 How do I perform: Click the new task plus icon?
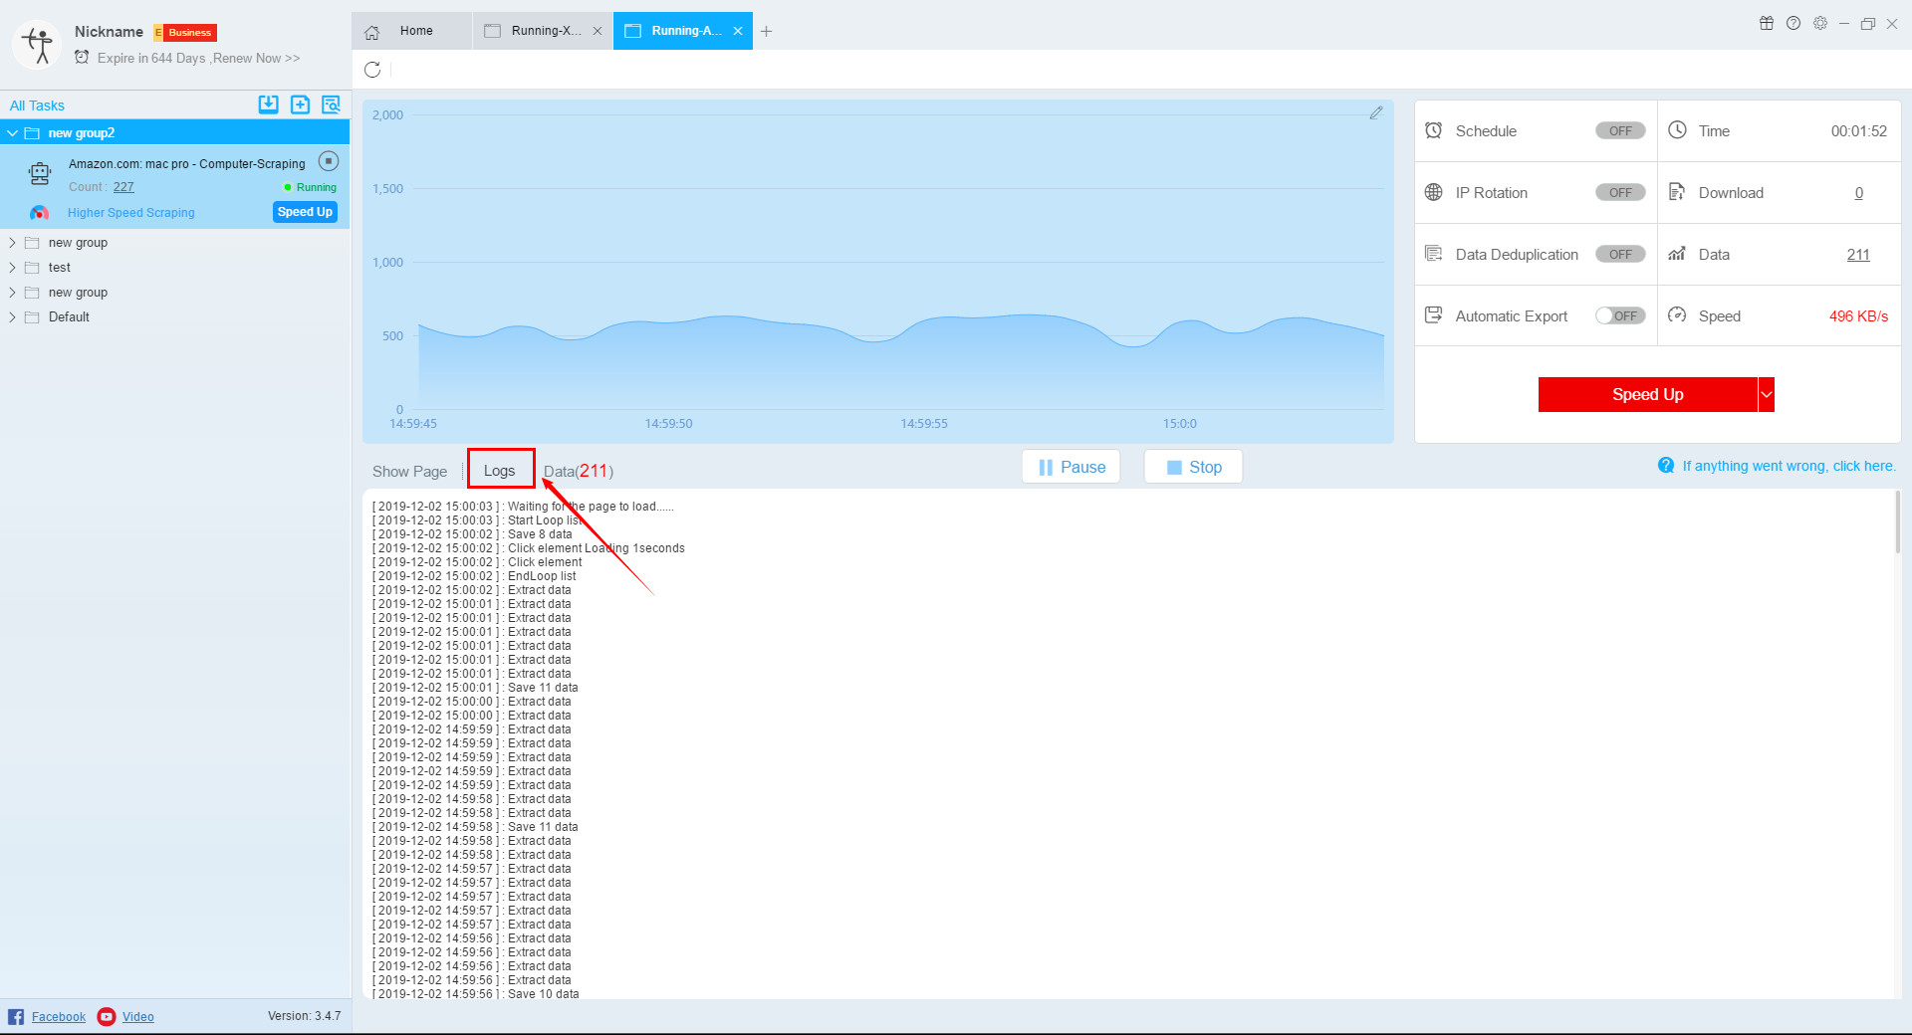tap(300, 104)
